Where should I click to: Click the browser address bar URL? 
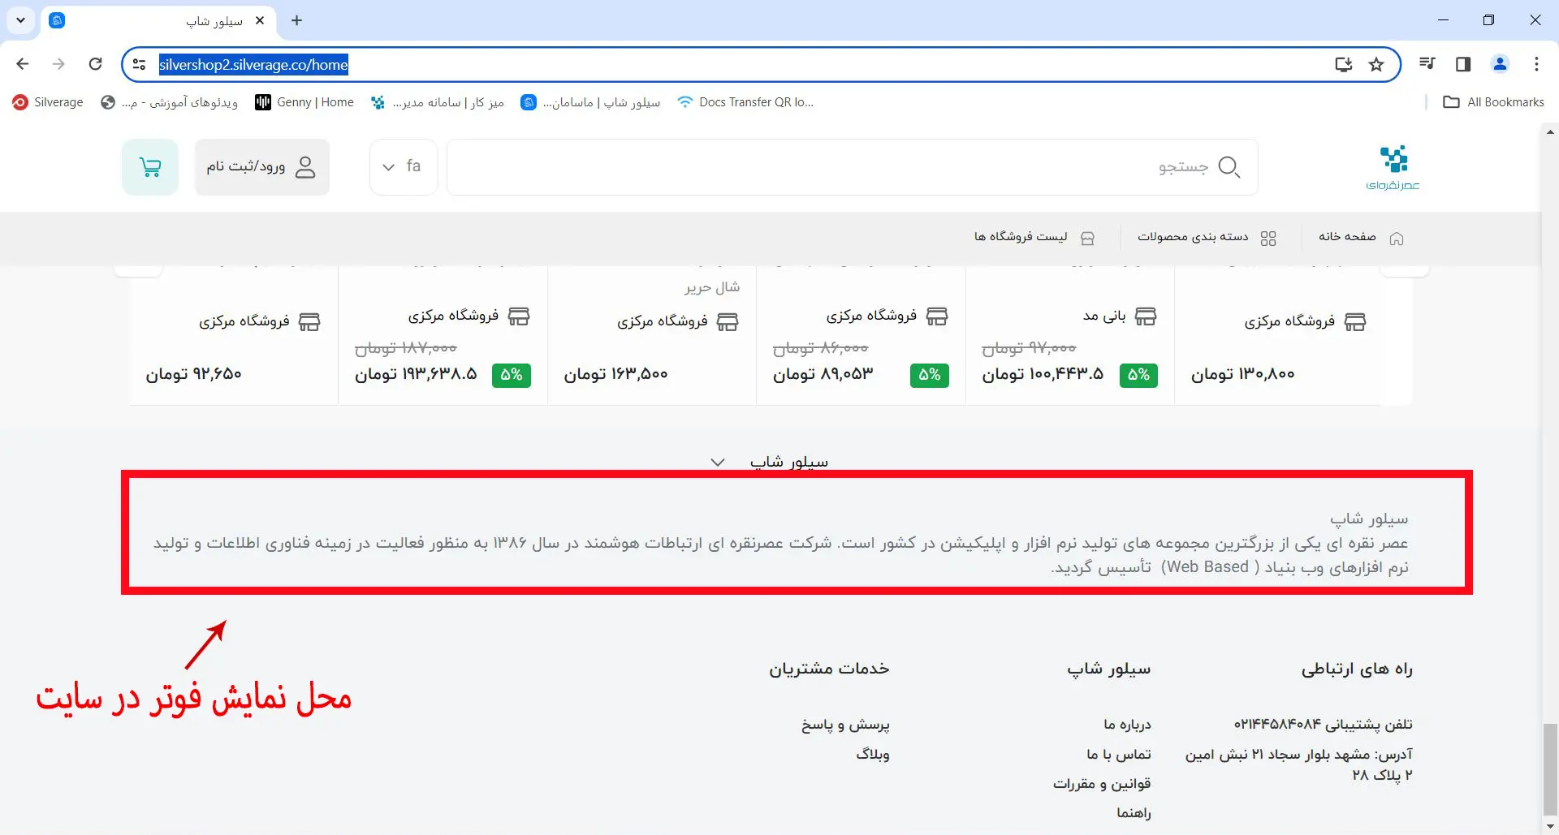(x=253, y=65)
